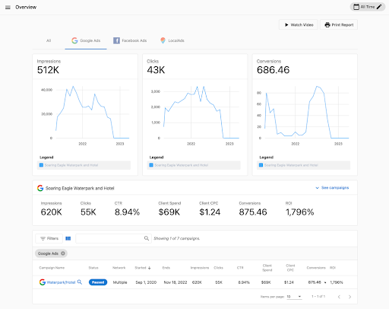Screen dimensions: 389x309
Task: Sort by the Started column arrow
Action: pyautogui.click(x=150, y=268)
